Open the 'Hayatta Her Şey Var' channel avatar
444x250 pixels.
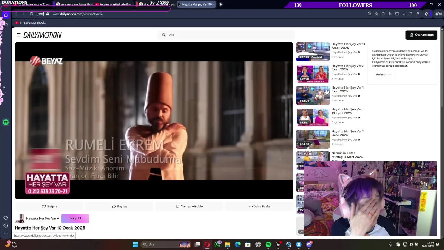(x=20, y=218)
